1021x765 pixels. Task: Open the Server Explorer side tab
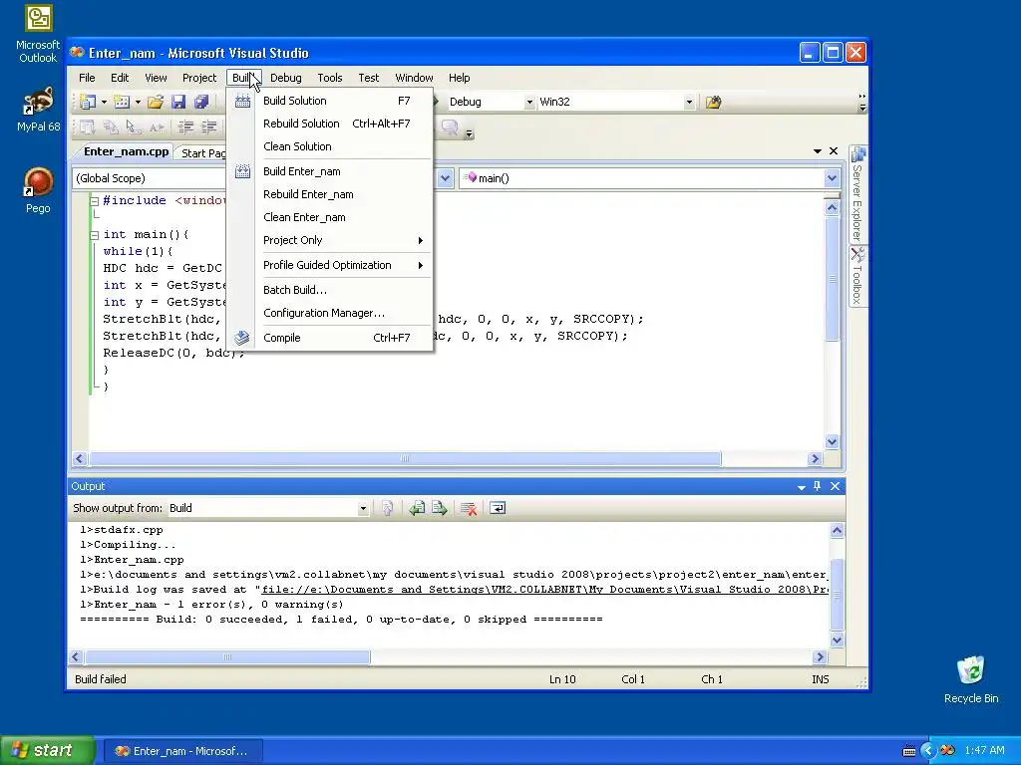click(857, 194)
